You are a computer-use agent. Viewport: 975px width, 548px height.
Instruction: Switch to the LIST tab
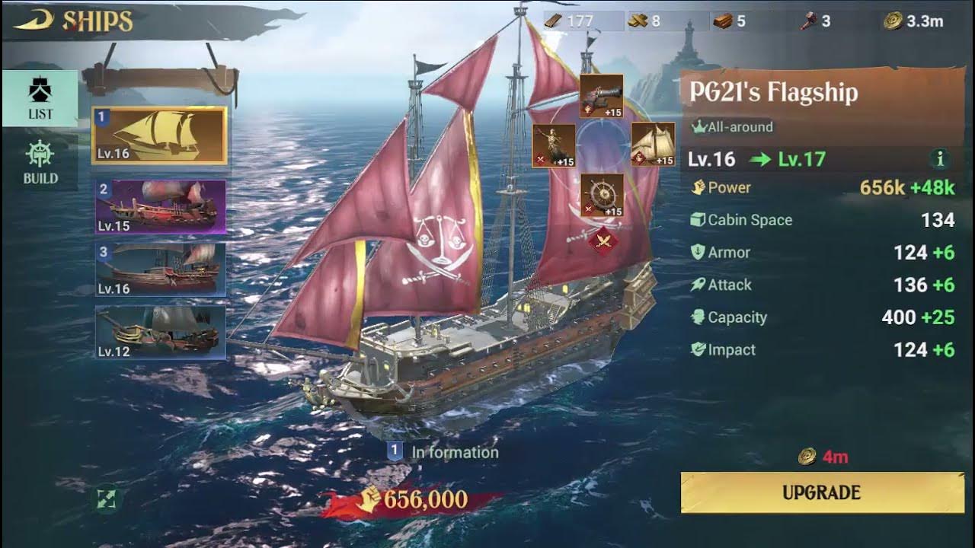[x=40, y=98]
